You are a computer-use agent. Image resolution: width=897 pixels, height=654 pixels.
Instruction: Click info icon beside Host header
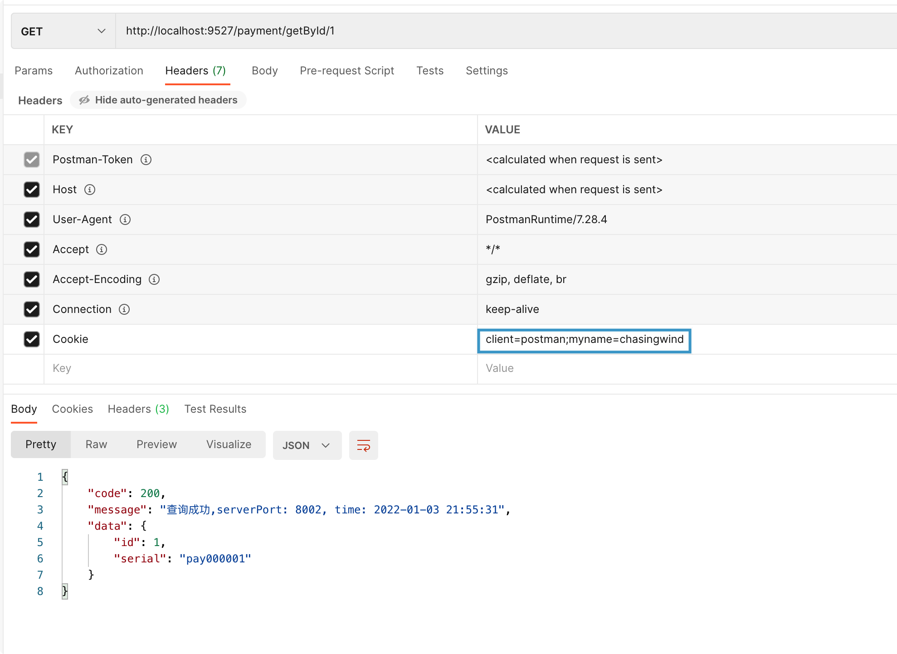click(x=90, y=190)
